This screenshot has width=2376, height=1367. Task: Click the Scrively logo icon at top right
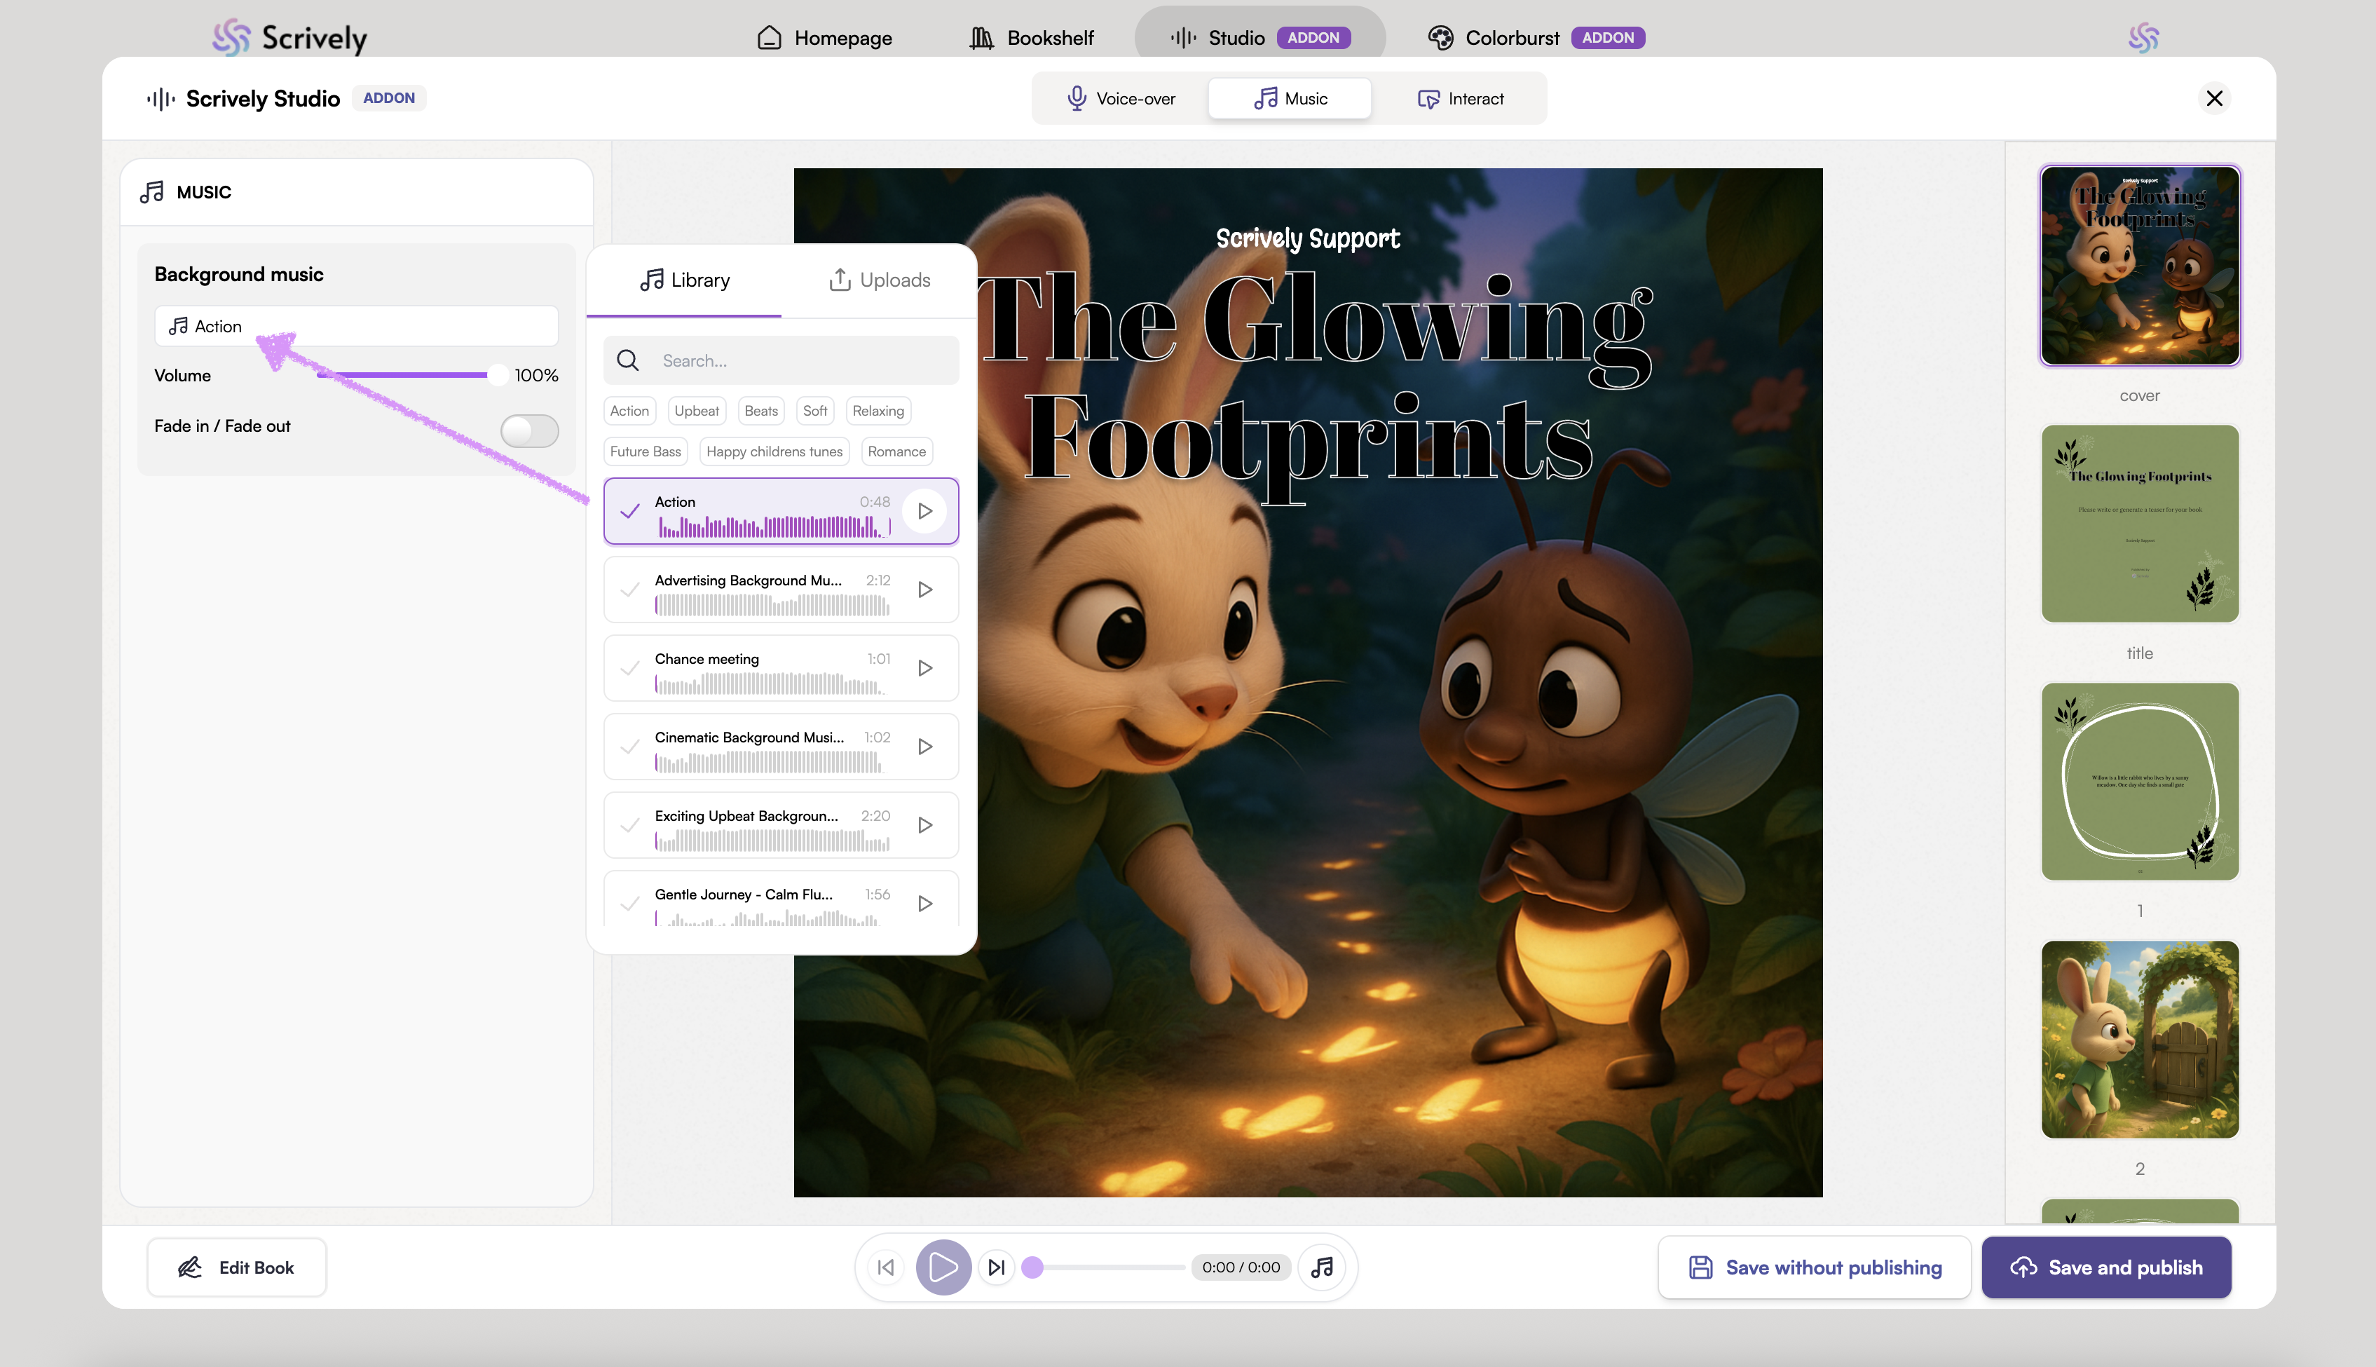point(2143,38)
